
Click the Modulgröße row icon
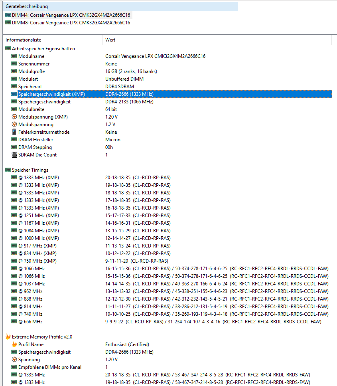[x=14, y=71]
